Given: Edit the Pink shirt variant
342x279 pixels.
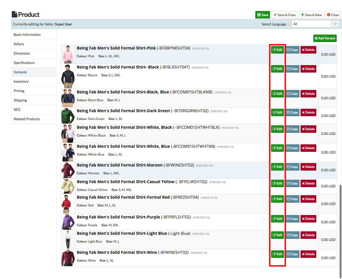Looking at the screenshot, I should pos(278,50).
